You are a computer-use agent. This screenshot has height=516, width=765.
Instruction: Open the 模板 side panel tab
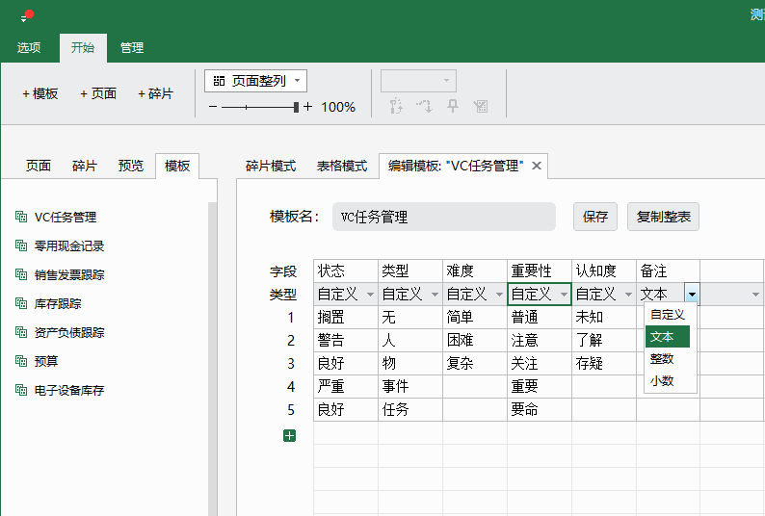(x=177, y=166)
